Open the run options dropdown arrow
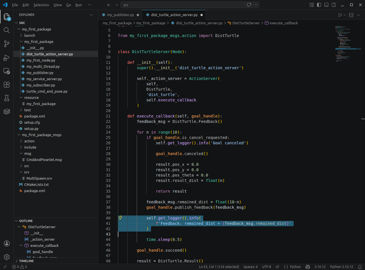The height and width of the screenshot is (270, 365). point(345,15)
